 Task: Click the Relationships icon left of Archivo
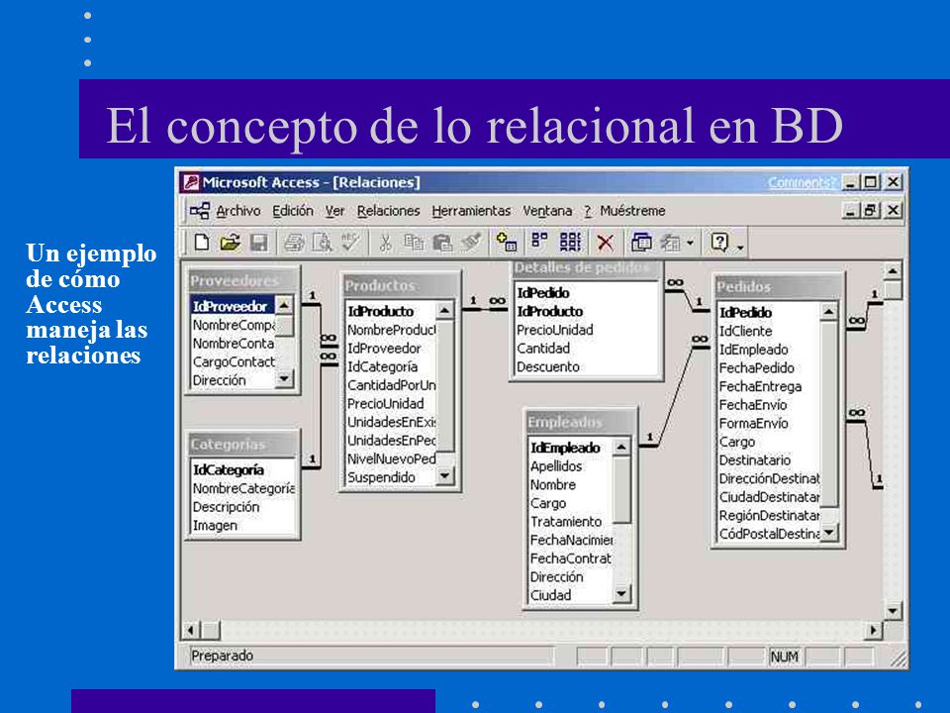point(200,211)
